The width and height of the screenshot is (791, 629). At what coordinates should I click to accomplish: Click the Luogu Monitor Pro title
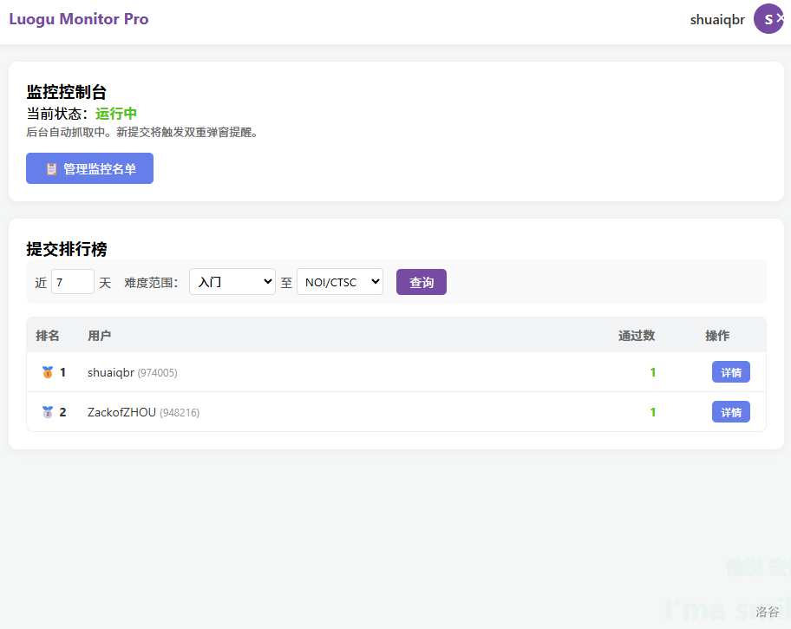click(x=79, y=19)
